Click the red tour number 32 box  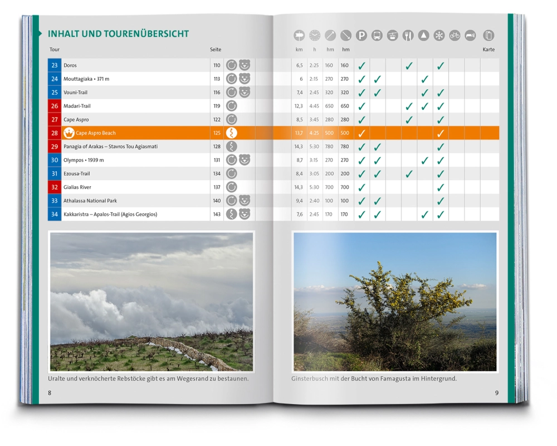click(x=55, y=187)
